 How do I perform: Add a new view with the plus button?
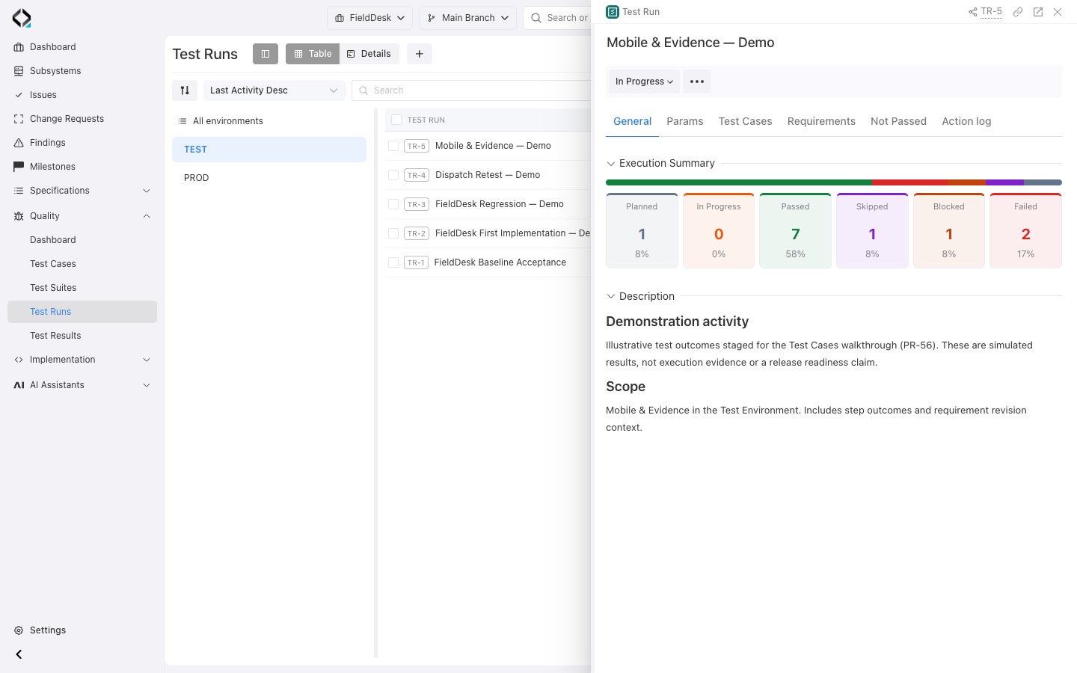(x=420, y=54)
